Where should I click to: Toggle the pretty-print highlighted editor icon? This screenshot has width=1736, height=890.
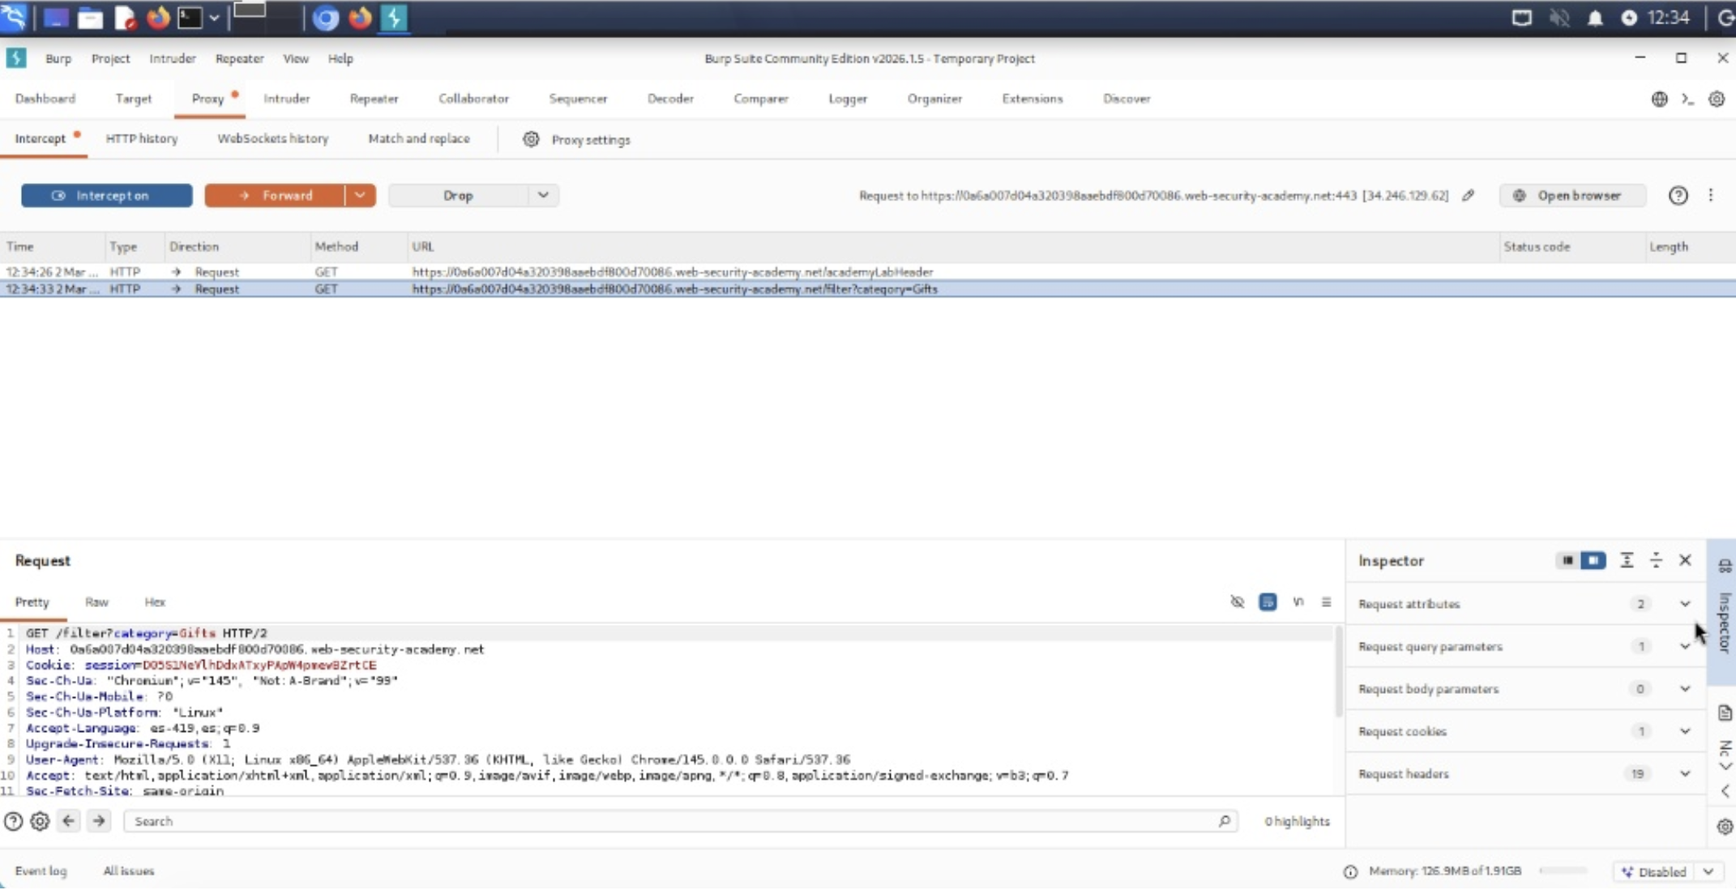click(x=1268, y=602)
